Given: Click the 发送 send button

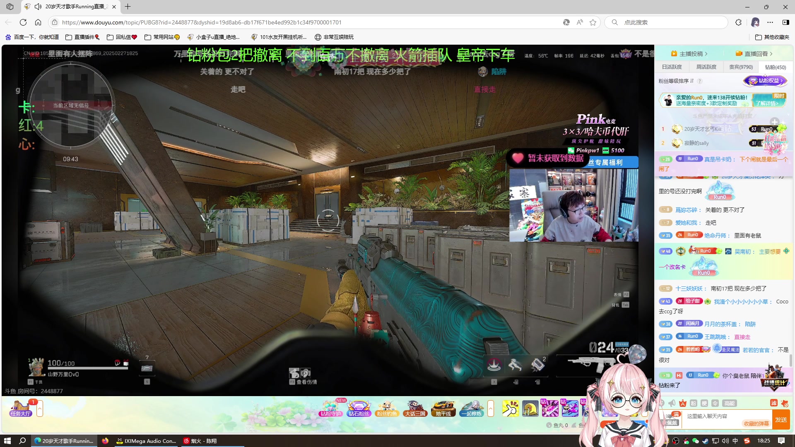Looking at the screenshot, I should click(x=781, y=420).
